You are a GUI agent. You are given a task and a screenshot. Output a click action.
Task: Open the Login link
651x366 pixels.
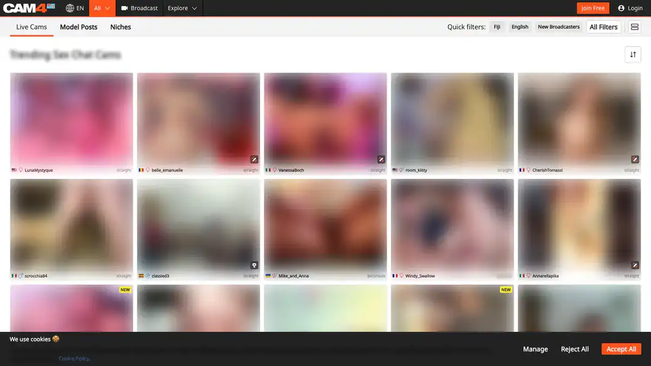630,8
